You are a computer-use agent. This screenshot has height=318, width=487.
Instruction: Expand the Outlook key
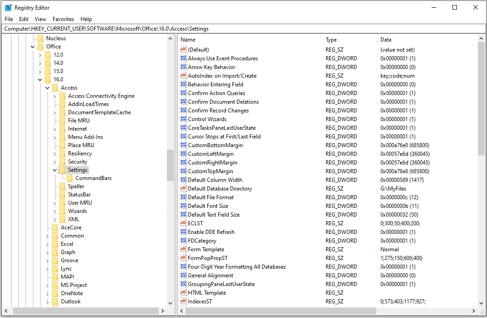[x=48, y=302]
